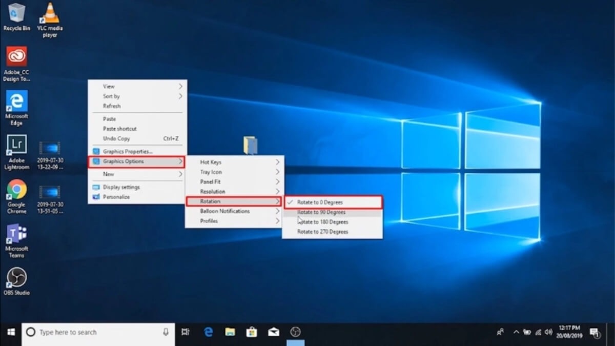Open the Mail app from the taskbar

coord(274,332)
